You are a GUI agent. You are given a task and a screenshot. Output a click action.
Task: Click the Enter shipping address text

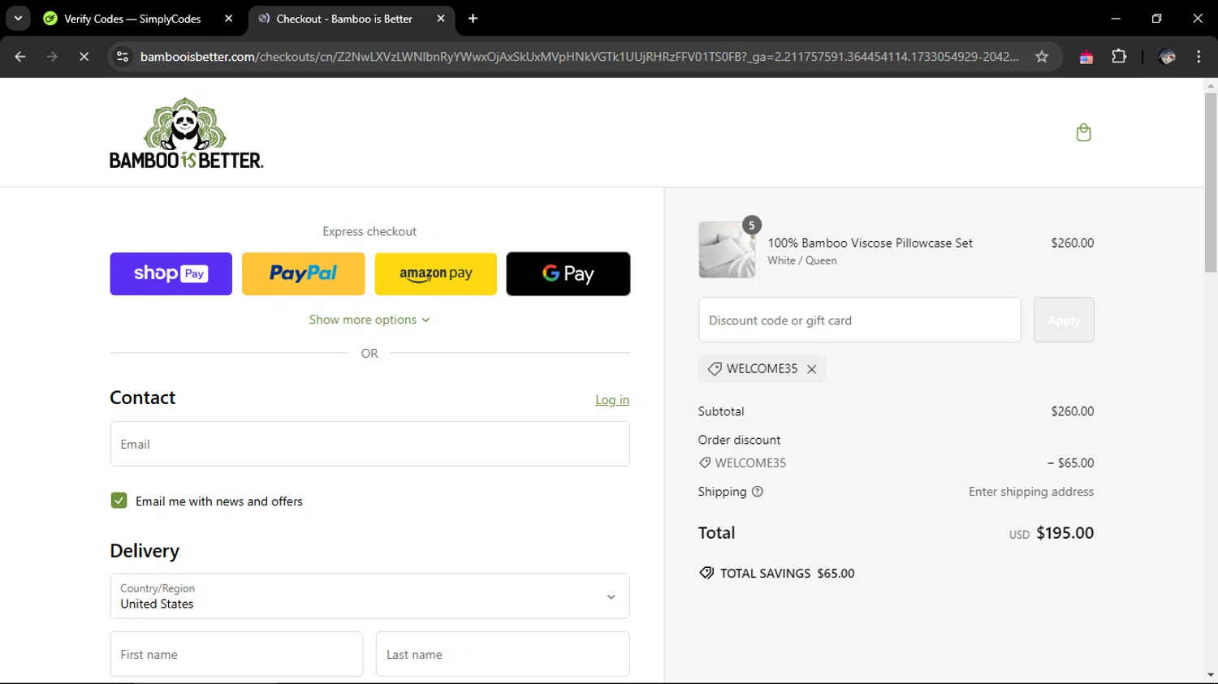[1031, 492]
